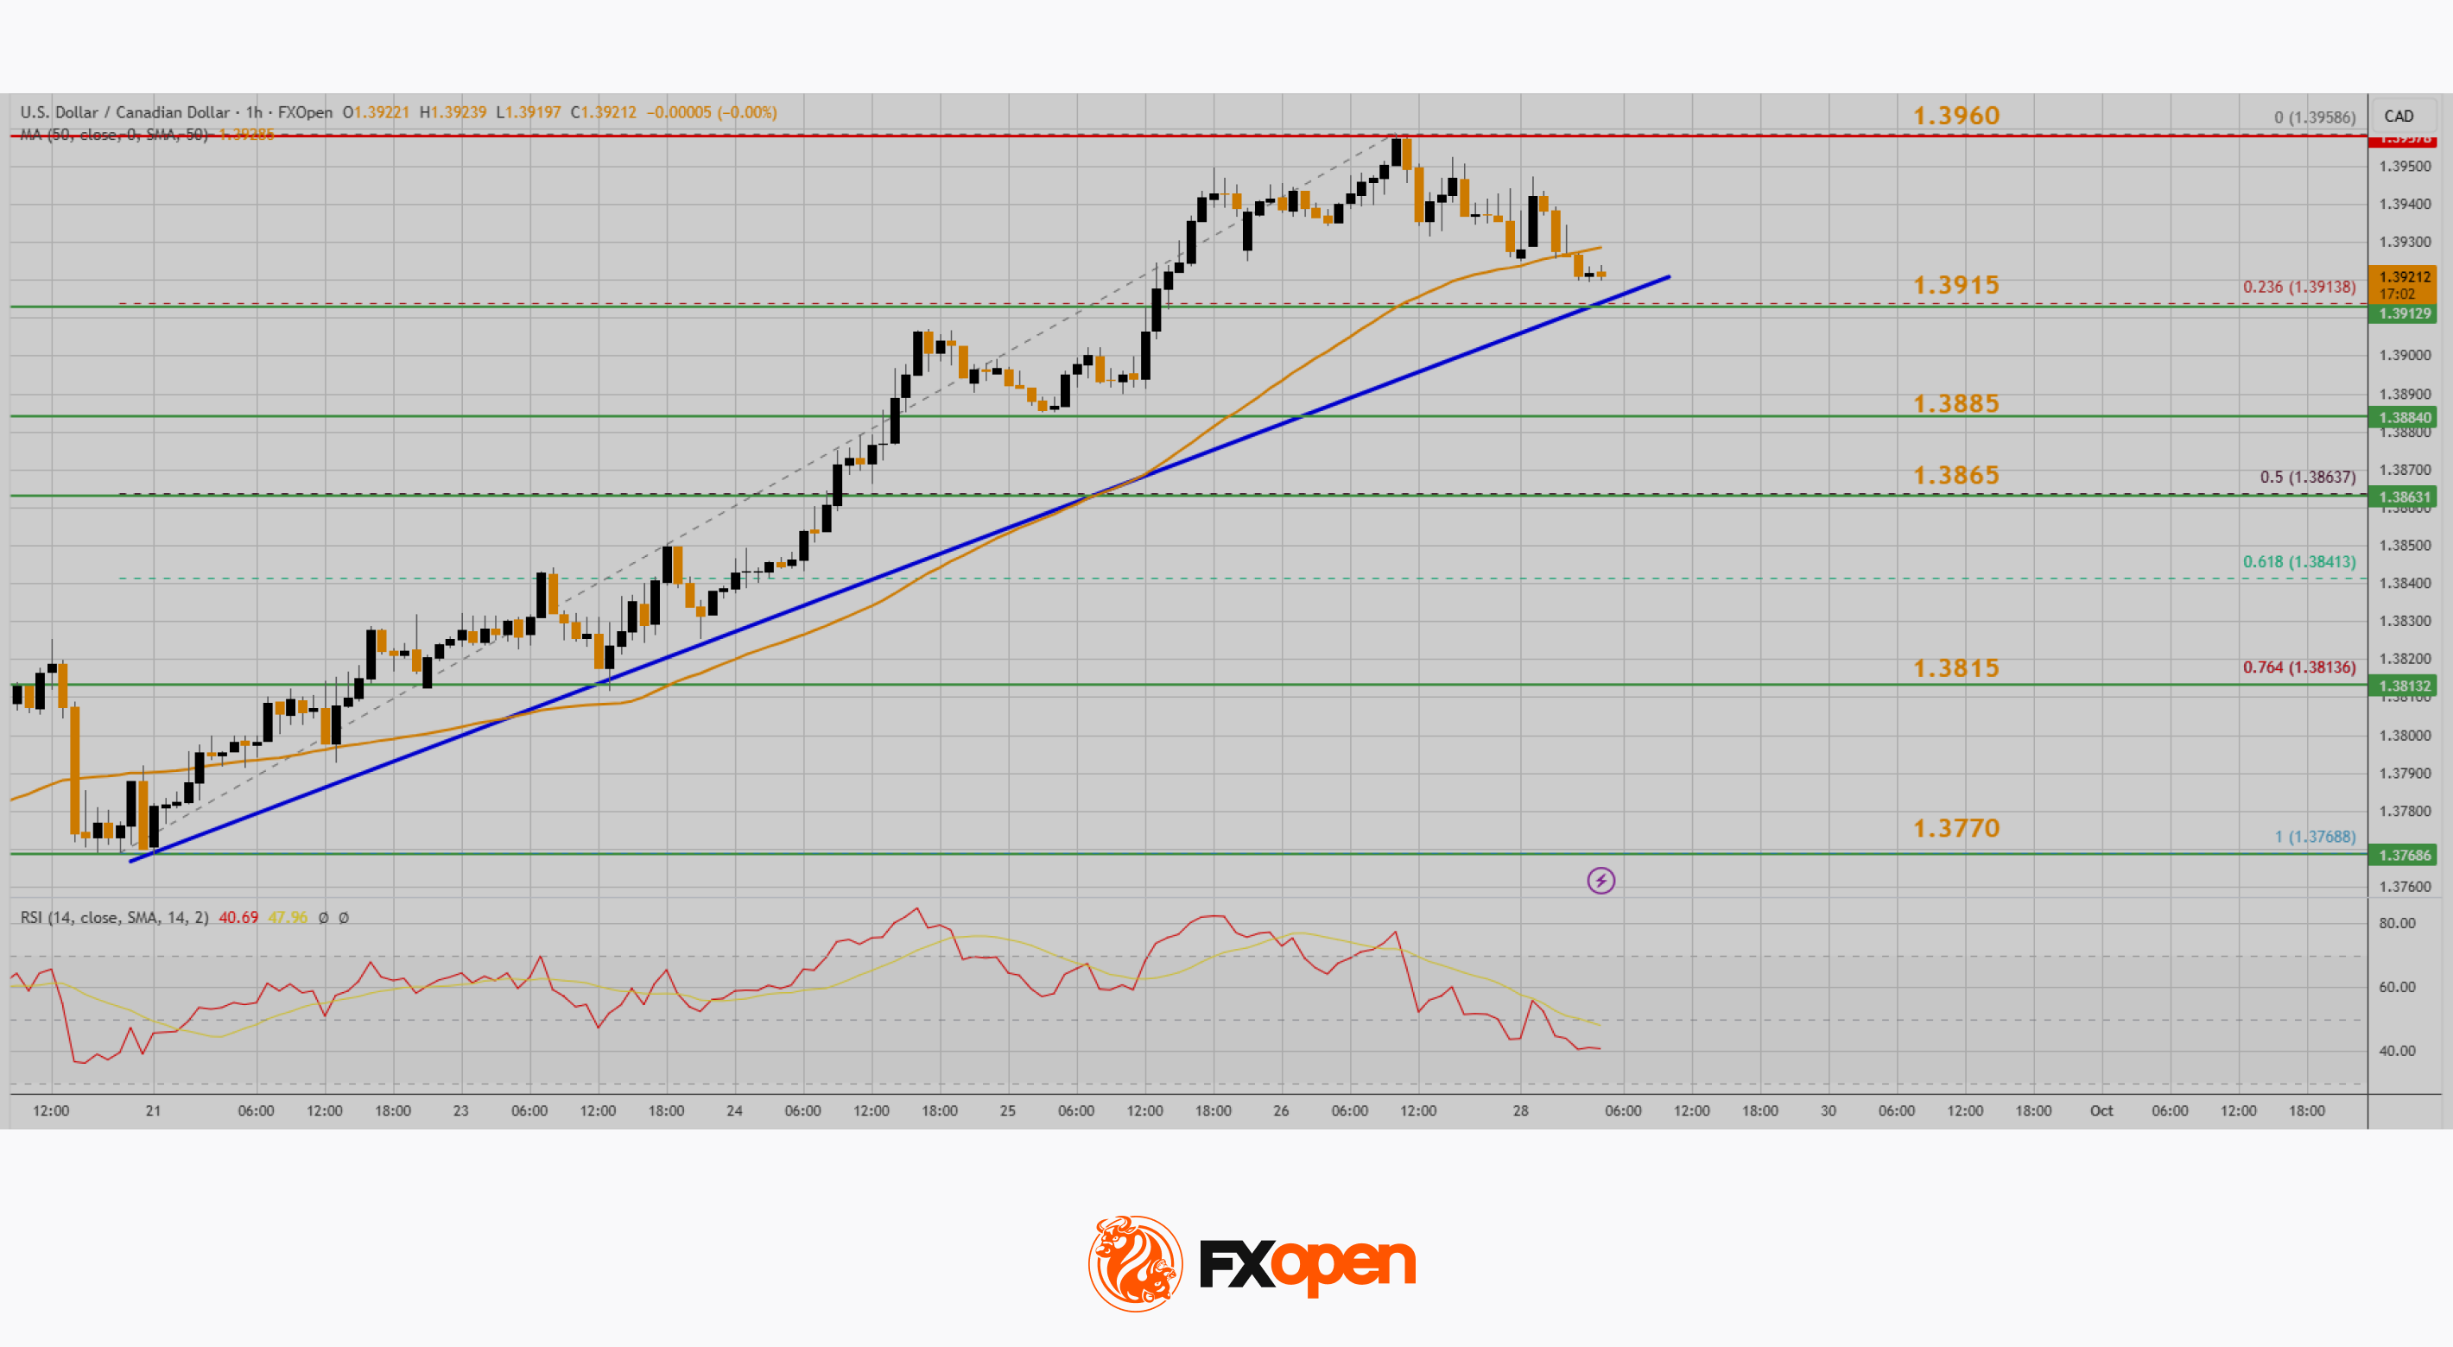Screen dimensions: 2453x1347
Task: Click the Oct date on time axis
Action: [2101, 1111]
